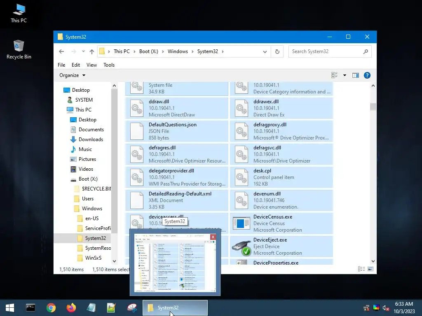Screen dimensions: 422x316
Task: Open the green notepad taskbar app
Action: (111, 308)
